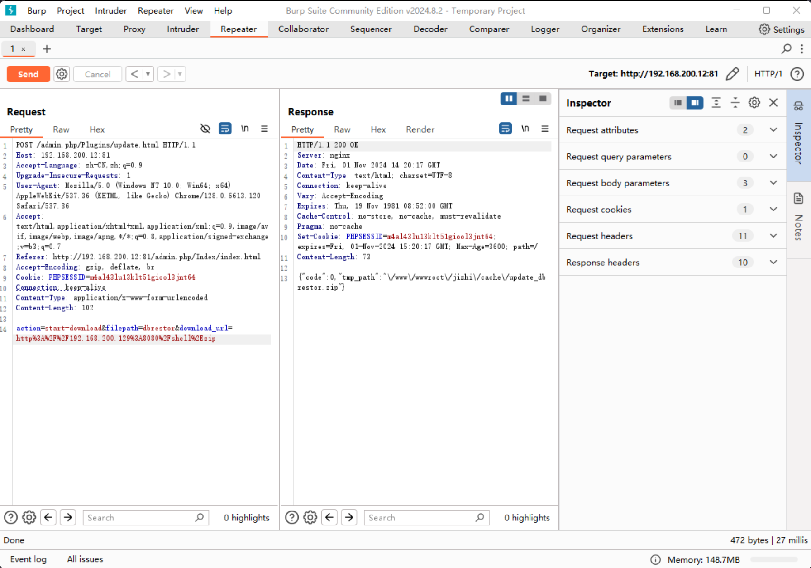Click Response pane help icon at bottom
811x568 pixels.
point(292,517)
